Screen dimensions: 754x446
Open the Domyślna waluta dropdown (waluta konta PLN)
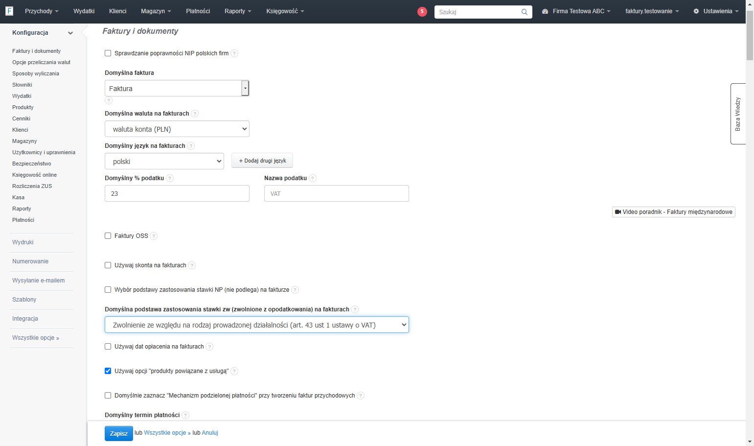tap(177, 129)
